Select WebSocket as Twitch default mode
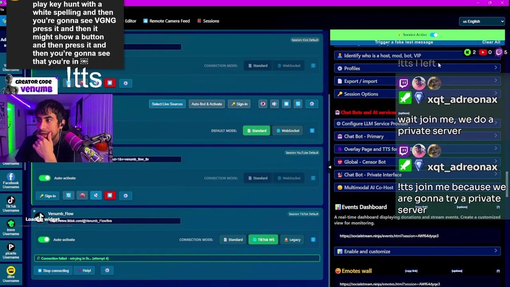Viewport: 510px width, 287px height. click(x=288, y=131)
